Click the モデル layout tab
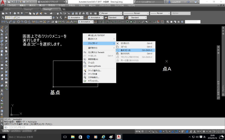This screenshot has width=225, height=140. tap(6, 131)
